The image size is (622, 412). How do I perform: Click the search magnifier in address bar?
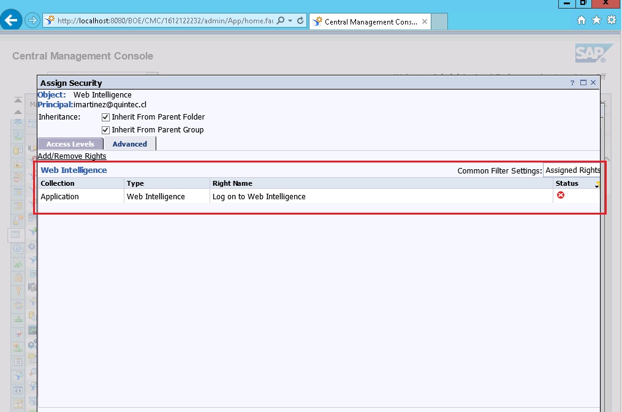(281, 21)
